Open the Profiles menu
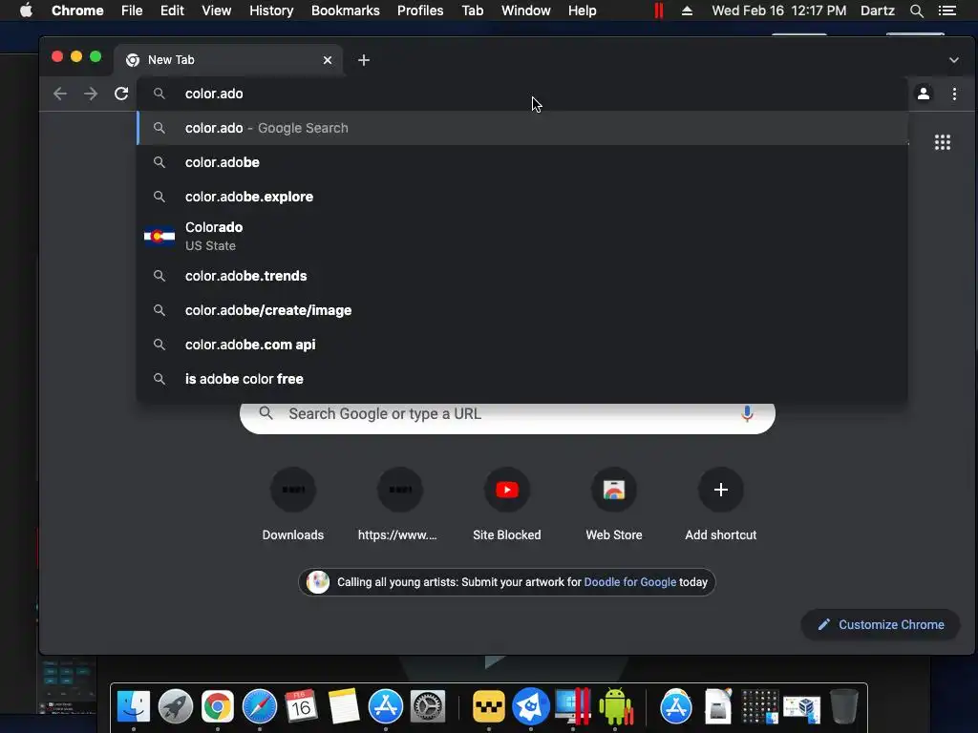Image resolution: width=978 pixels, height=733 pixels. [420, 10]
